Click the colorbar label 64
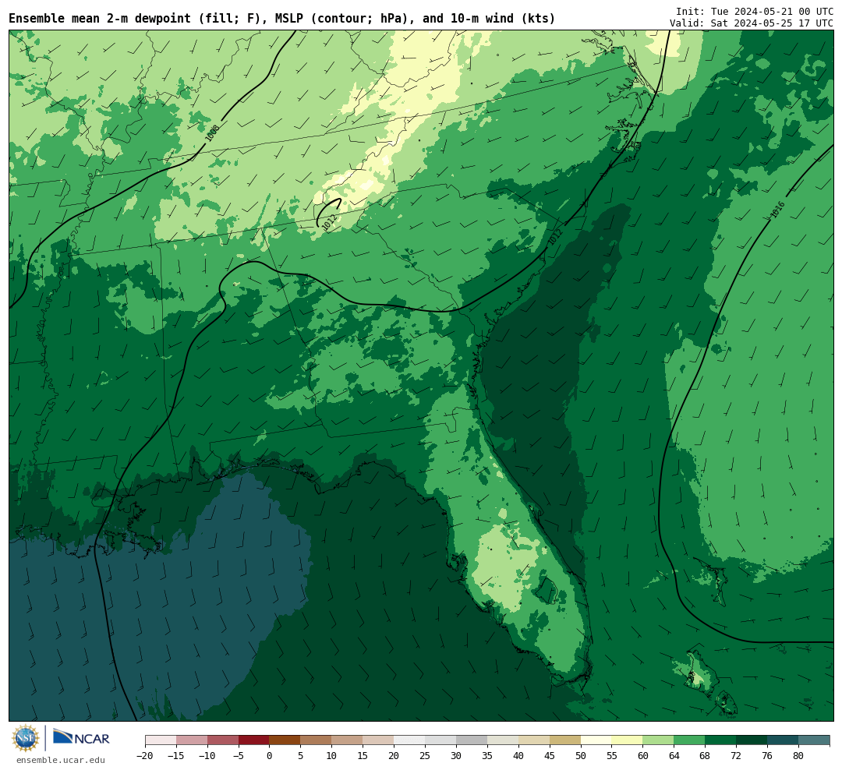Screen dimensions: 842x770 (674, 756)
